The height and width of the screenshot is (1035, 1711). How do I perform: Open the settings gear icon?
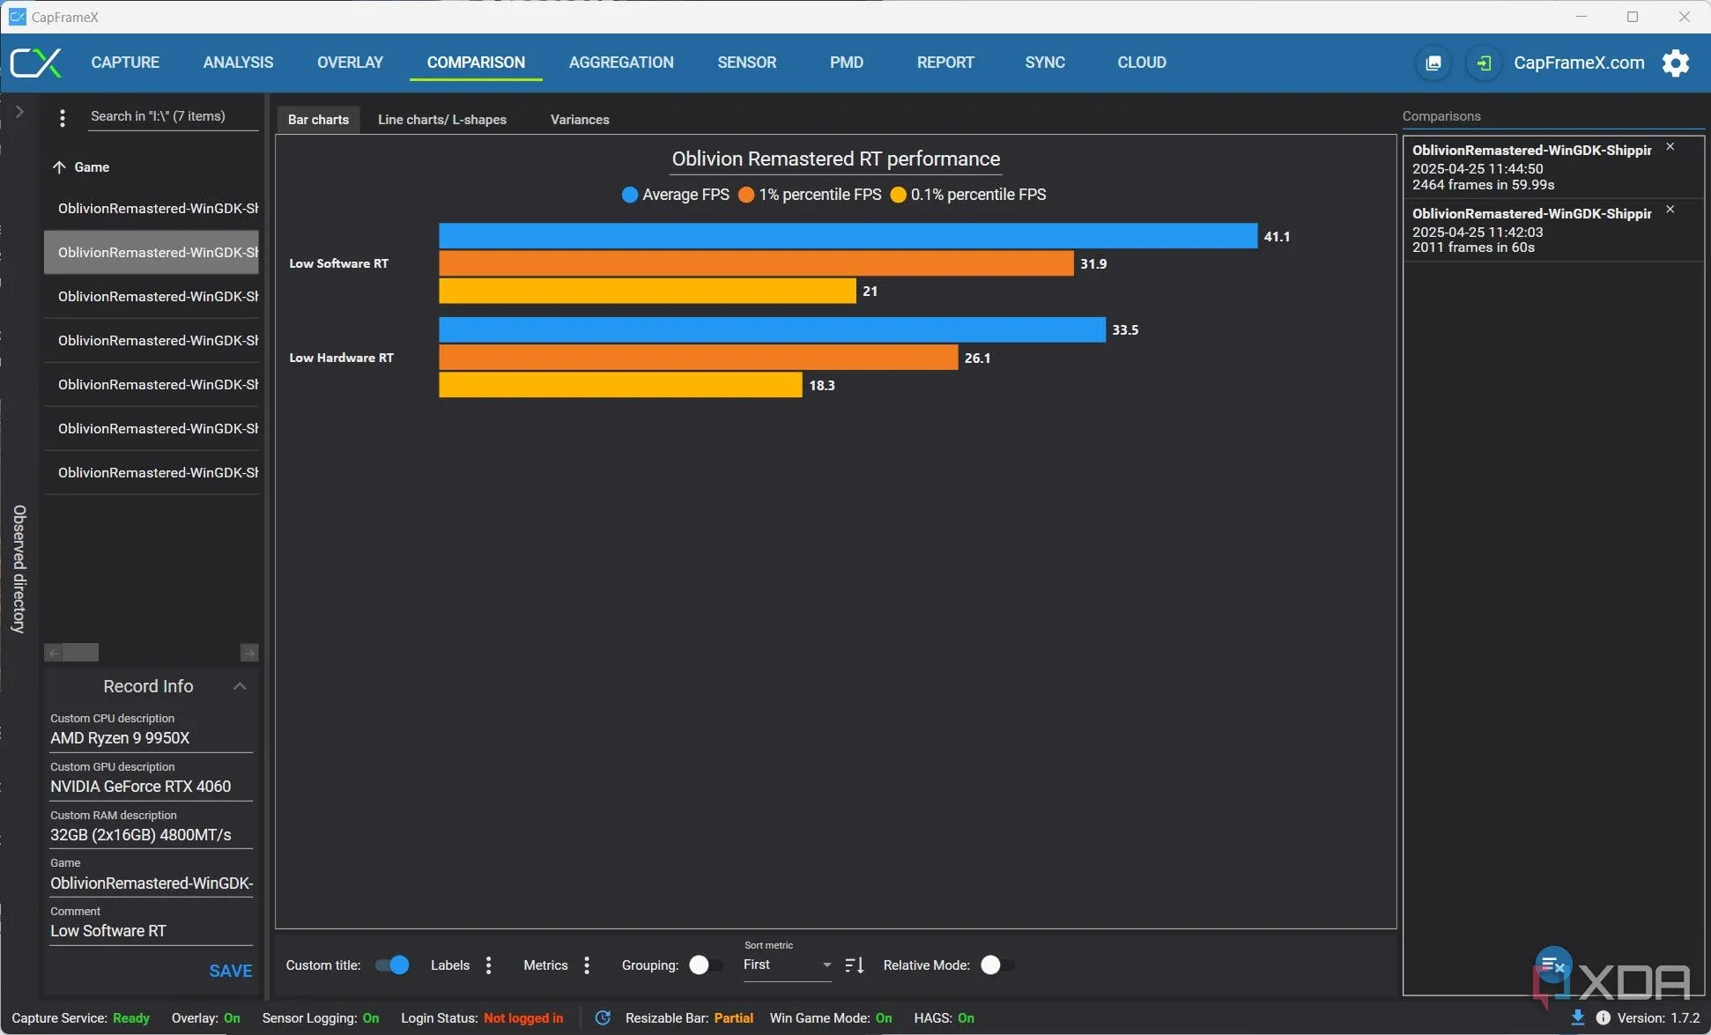pyautogui.click(x=1675, y=63)
